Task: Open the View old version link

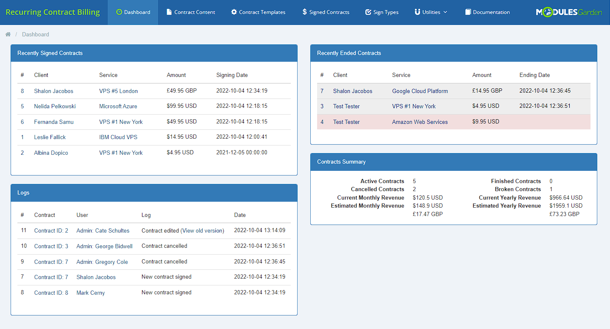Action: pos(202,230)
